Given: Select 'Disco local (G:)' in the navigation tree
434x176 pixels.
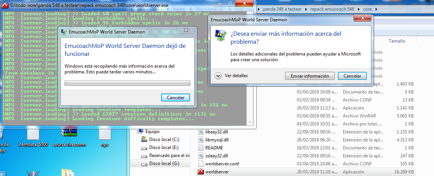Looking at the screenshot, I should pos(164,163).
